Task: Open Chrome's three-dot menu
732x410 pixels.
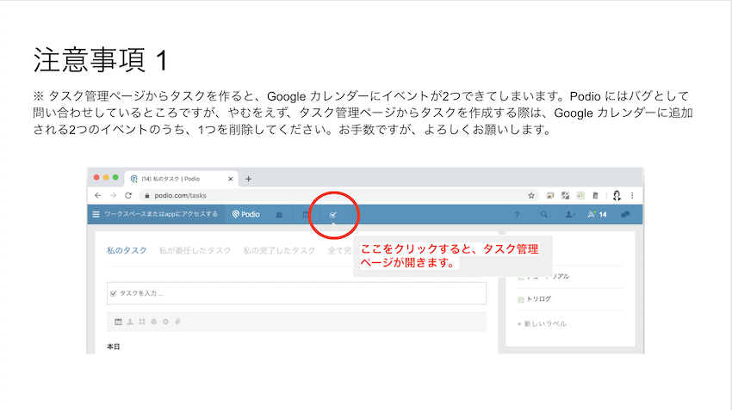Action: tap(633, 195)
